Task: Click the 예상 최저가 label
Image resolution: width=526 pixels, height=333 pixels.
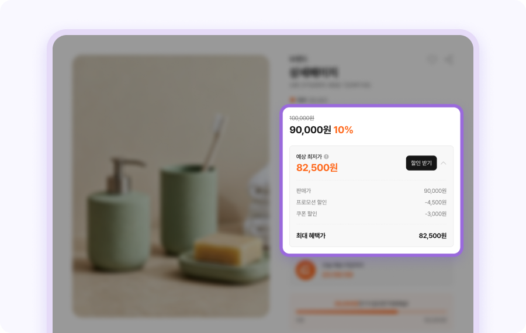Action: click(x=309, y=157)
